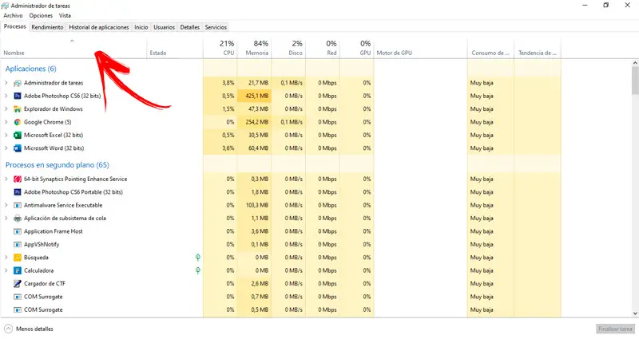Click the 254,2 MB memory cell for Chrome
Screen dimensions: 639x339
click(x=254, y=122)
